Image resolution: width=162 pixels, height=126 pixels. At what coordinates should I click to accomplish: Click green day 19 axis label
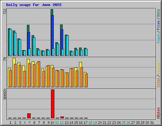coord(95,123)
